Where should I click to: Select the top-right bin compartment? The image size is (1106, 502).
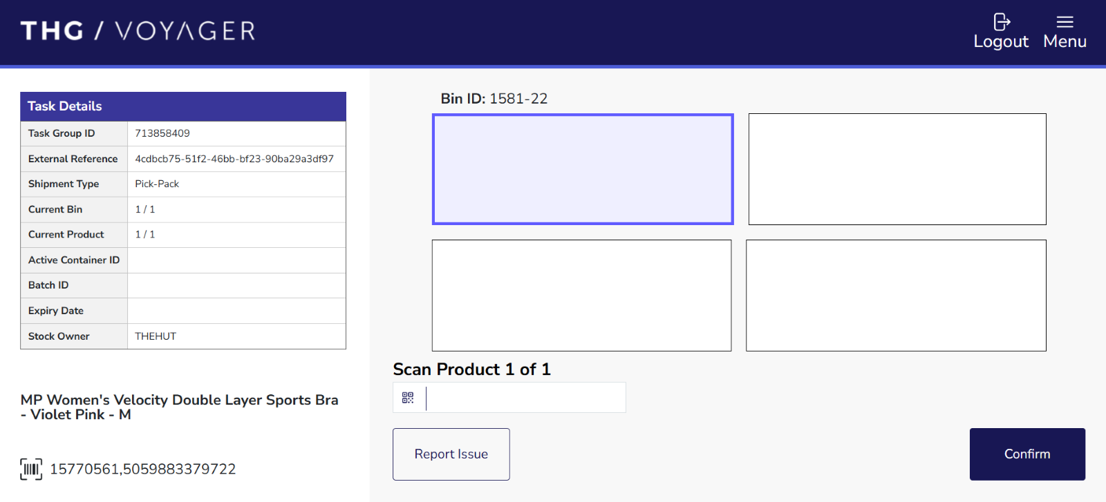(x=897, y=169)
